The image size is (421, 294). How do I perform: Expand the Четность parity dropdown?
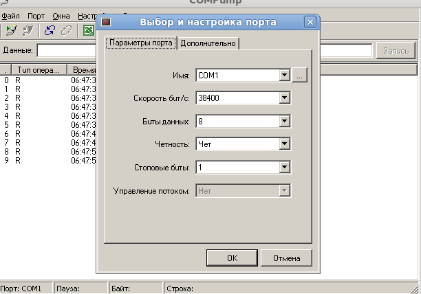284,144
